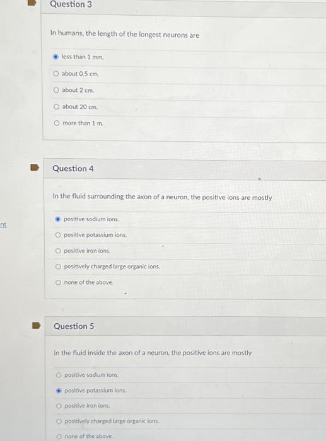
Task: Select 'positive sodium ions' in Question 5
Action: coord(59,375)
